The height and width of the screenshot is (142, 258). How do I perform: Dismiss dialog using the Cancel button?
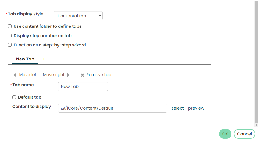point(245,134)
